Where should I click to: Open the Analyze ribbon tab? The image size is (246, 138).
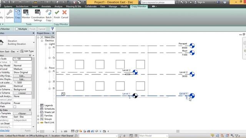(x=58, y=7)
